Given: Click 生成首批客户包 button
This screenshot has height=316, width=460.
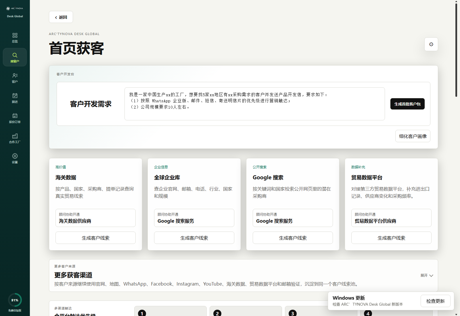Looking at the screenshot, I should (407, 104).
